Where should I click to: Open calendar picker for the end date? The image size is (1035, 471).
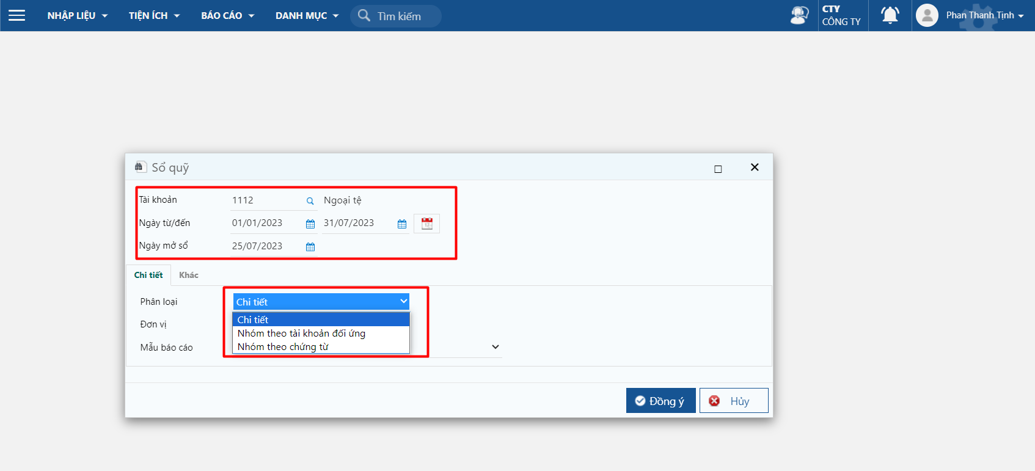402,224
